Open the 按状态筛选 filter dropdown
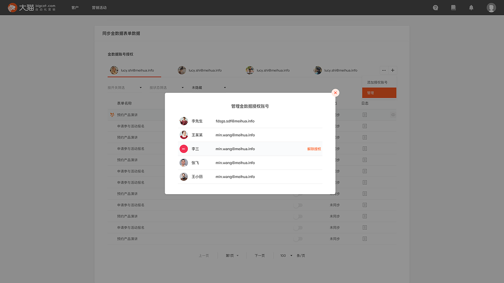504x283 pixels. tap(165, 87)
